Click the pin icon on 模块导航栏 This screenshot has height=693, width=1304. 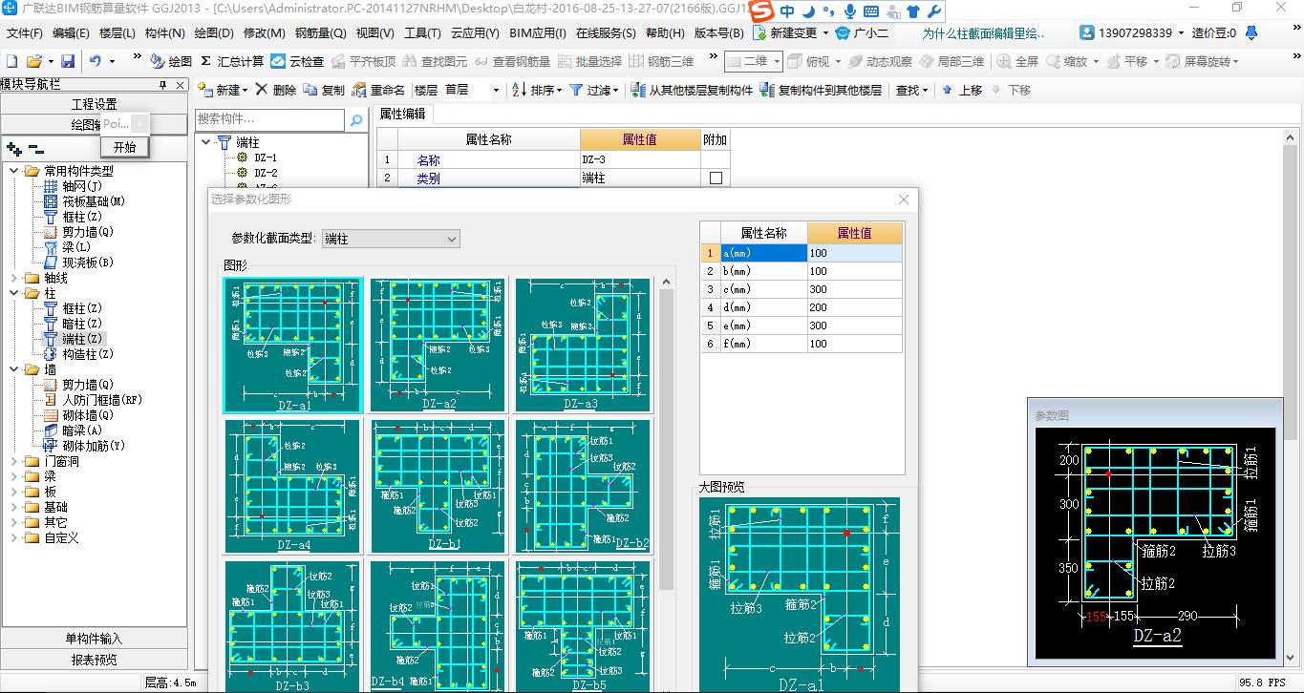163,86
